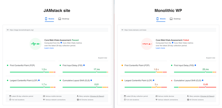Select the Mobile tab under Monolithic WP
The image size is (222, 108).
pos(161,19)
